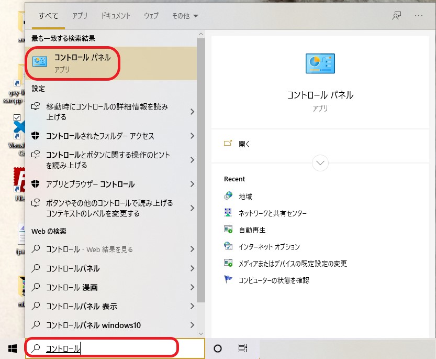
Task: Click the large Control Panel icon in preview pane
Action: tap(320, 63)
